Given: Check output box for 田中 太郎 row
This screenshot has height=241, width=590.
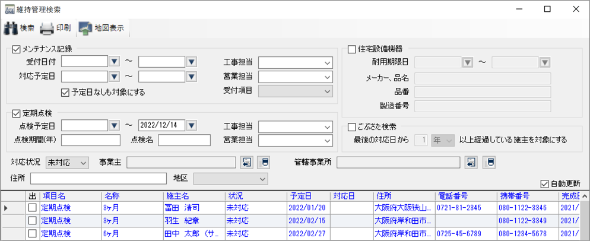Looking at the screenshot, I should point(33,233).
